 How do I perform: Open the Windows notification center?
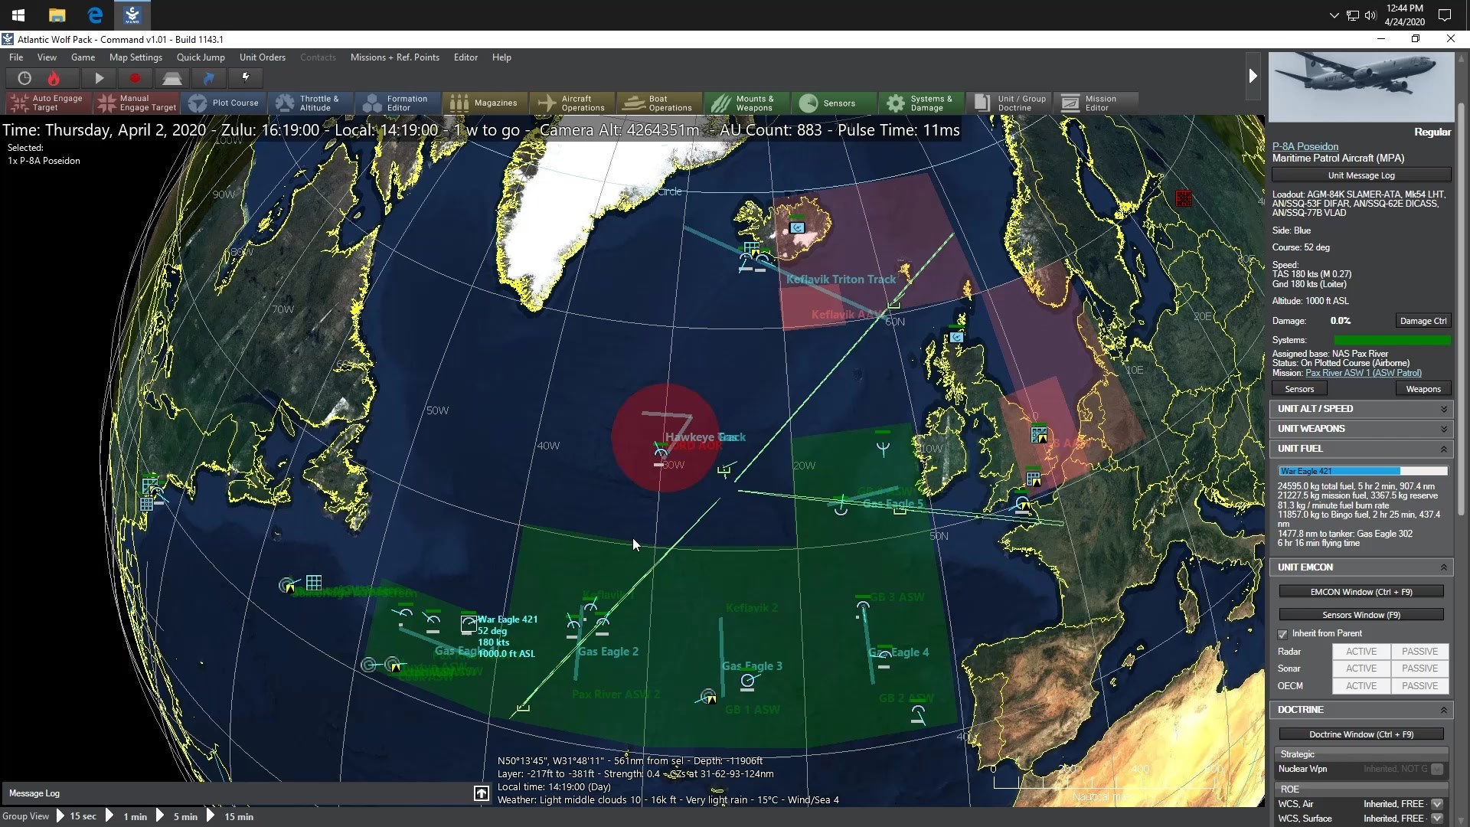tap(1445, 15)
